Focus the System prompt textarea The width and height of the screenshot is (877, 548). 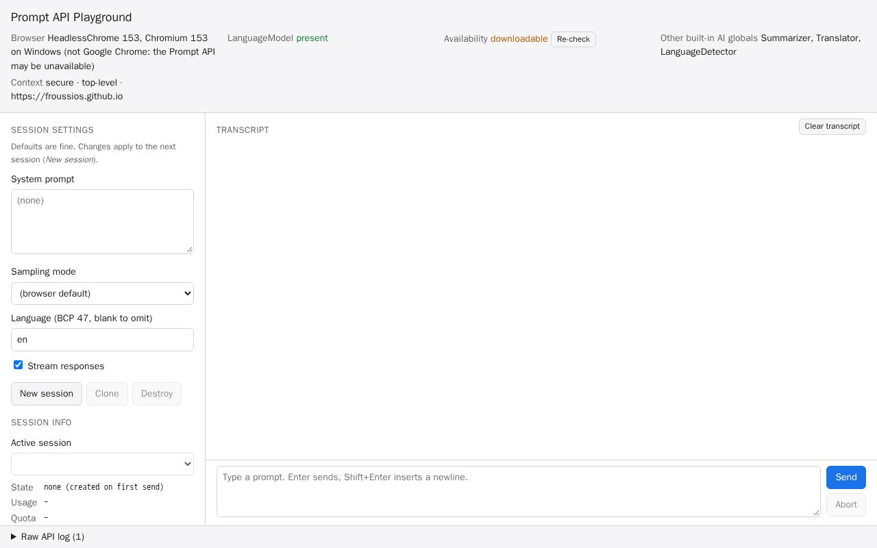(102, 221)
